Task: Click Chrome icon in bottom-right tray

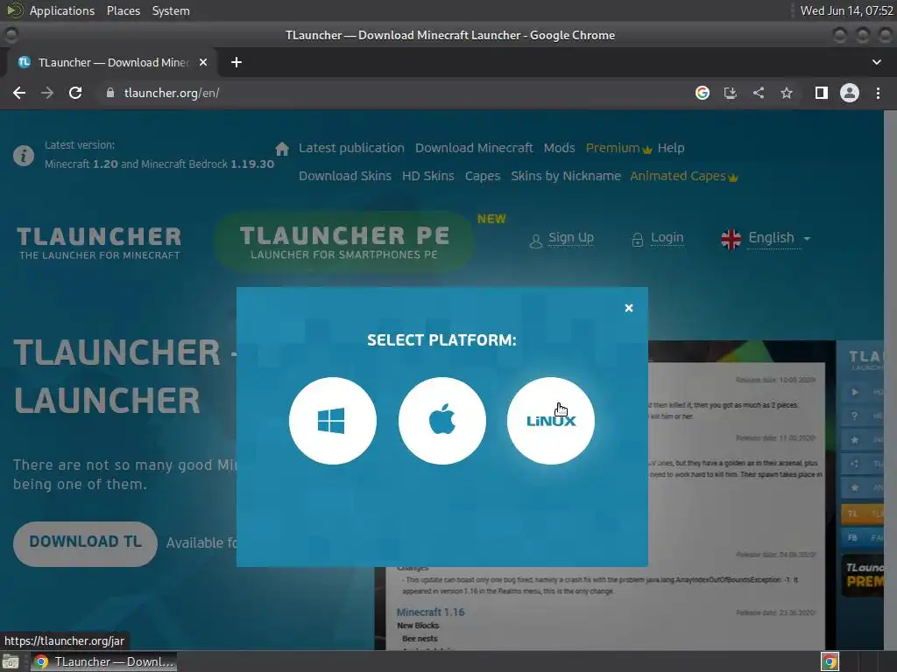Action: pyautogui.click(x=830, y=661)
